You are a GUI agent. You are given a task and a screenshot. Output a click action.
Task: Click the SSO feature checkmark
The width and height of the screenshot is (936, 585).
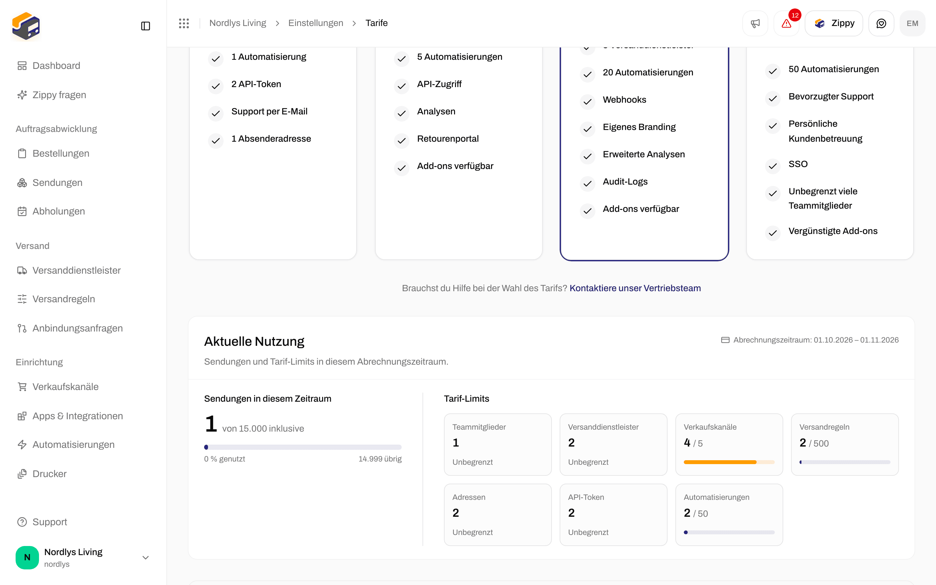click(x=773, y=166)
